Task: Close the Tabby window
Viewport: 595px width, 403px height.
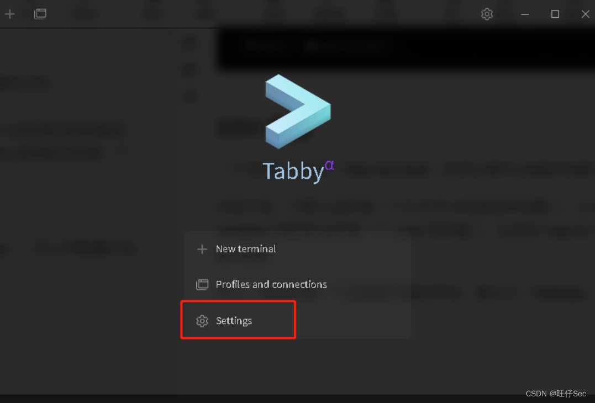Action: coord(585,14)
